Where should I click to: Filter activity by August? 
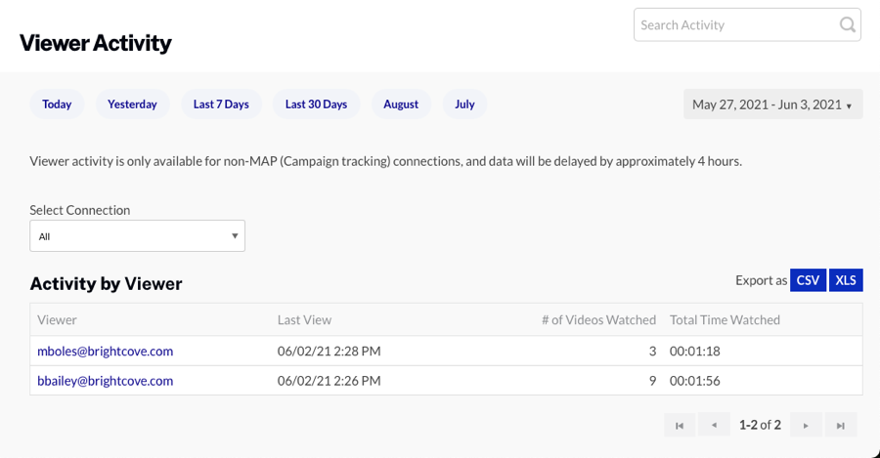click(401, 104)
